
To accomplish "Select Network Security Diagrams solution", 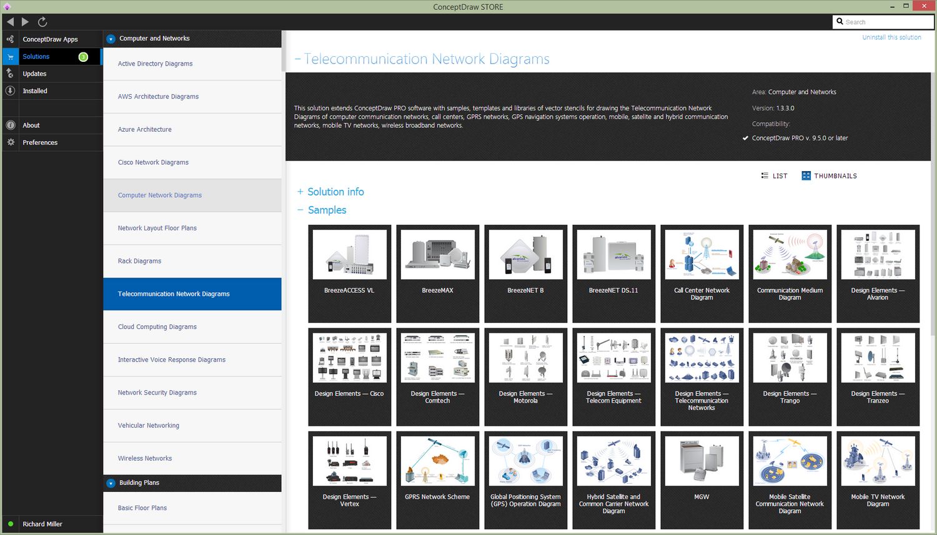I will (192, 393).
